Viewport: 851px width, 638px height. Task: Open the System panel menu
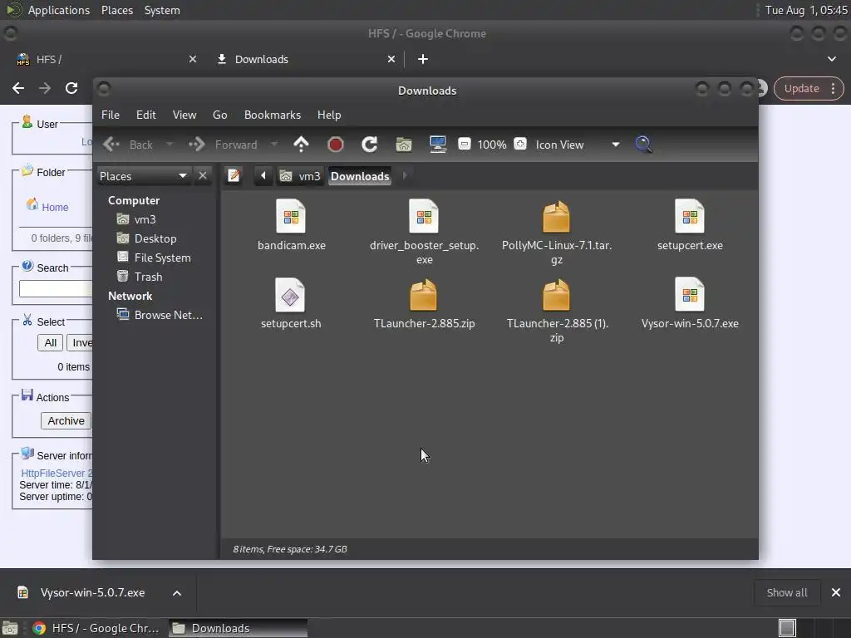pyautogui.click(x=162, y=10)
